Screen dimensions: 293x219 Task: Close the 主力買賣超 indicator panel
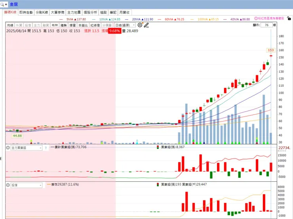coord(8,148)
